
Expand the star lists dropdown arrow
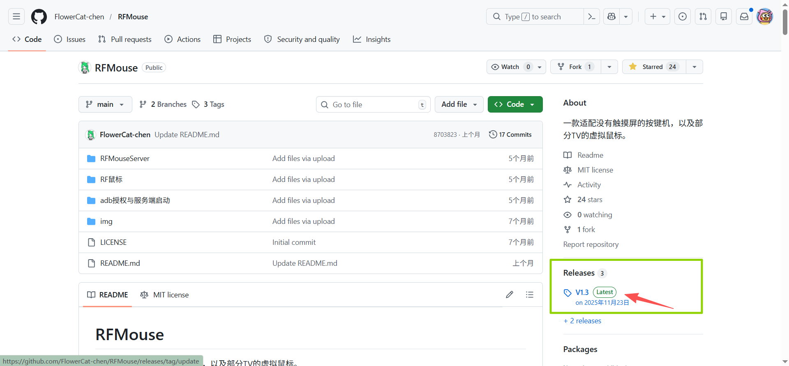pos(694,67)
